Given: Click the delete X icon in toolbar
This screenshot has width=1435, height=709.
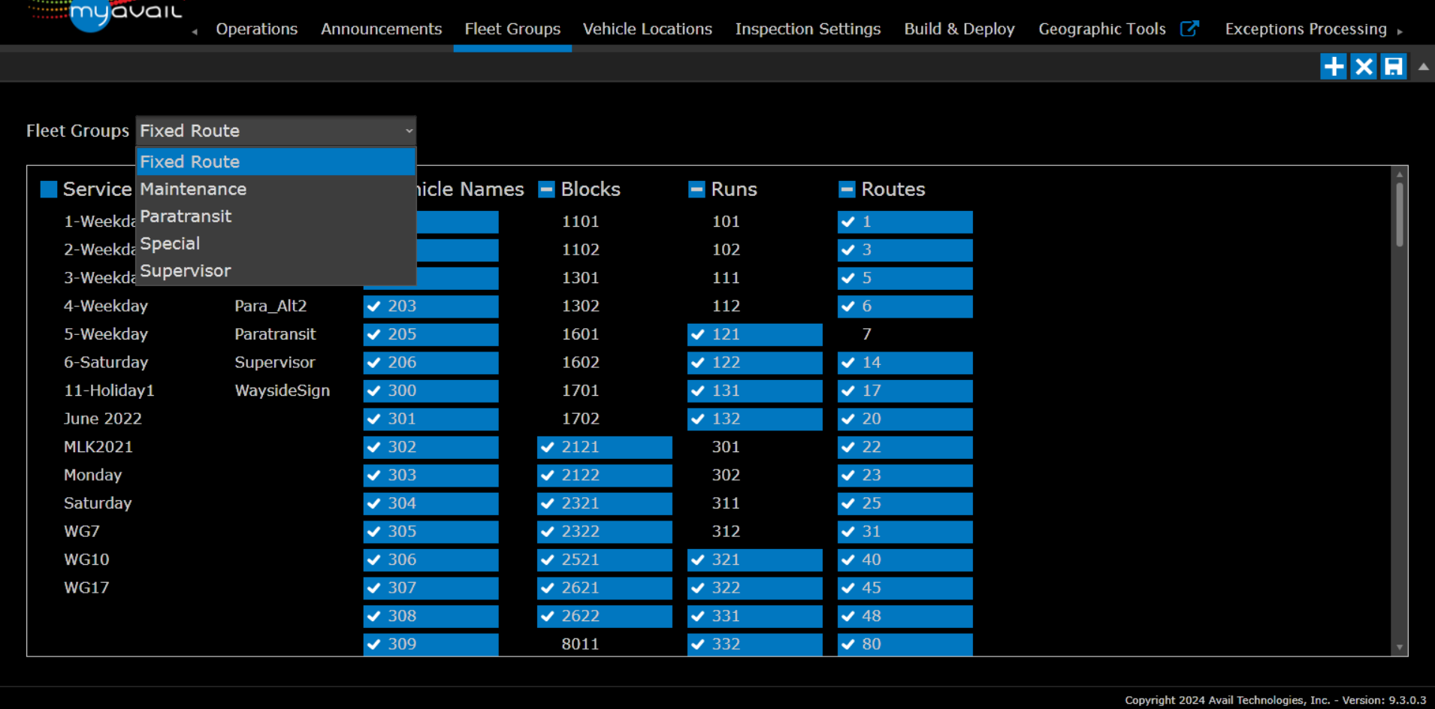Looking at the screenshot, I should 1364,67.
